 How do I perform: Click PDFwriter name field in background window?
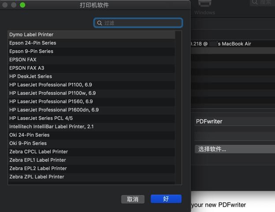tap(235, 121)
